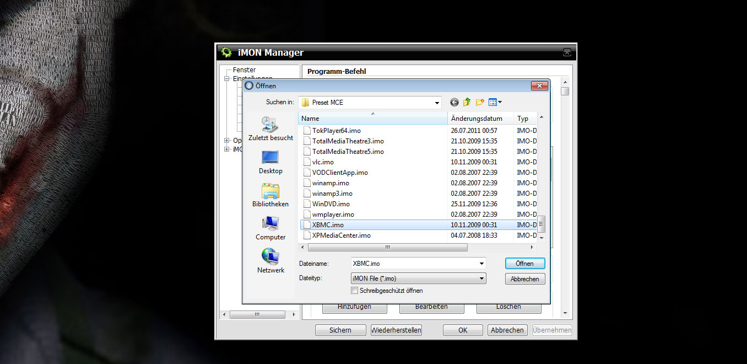Click the file icon beside winamp.imo
Screen dimensions: 747x364
pyautogui.click(x=307, y=183)
